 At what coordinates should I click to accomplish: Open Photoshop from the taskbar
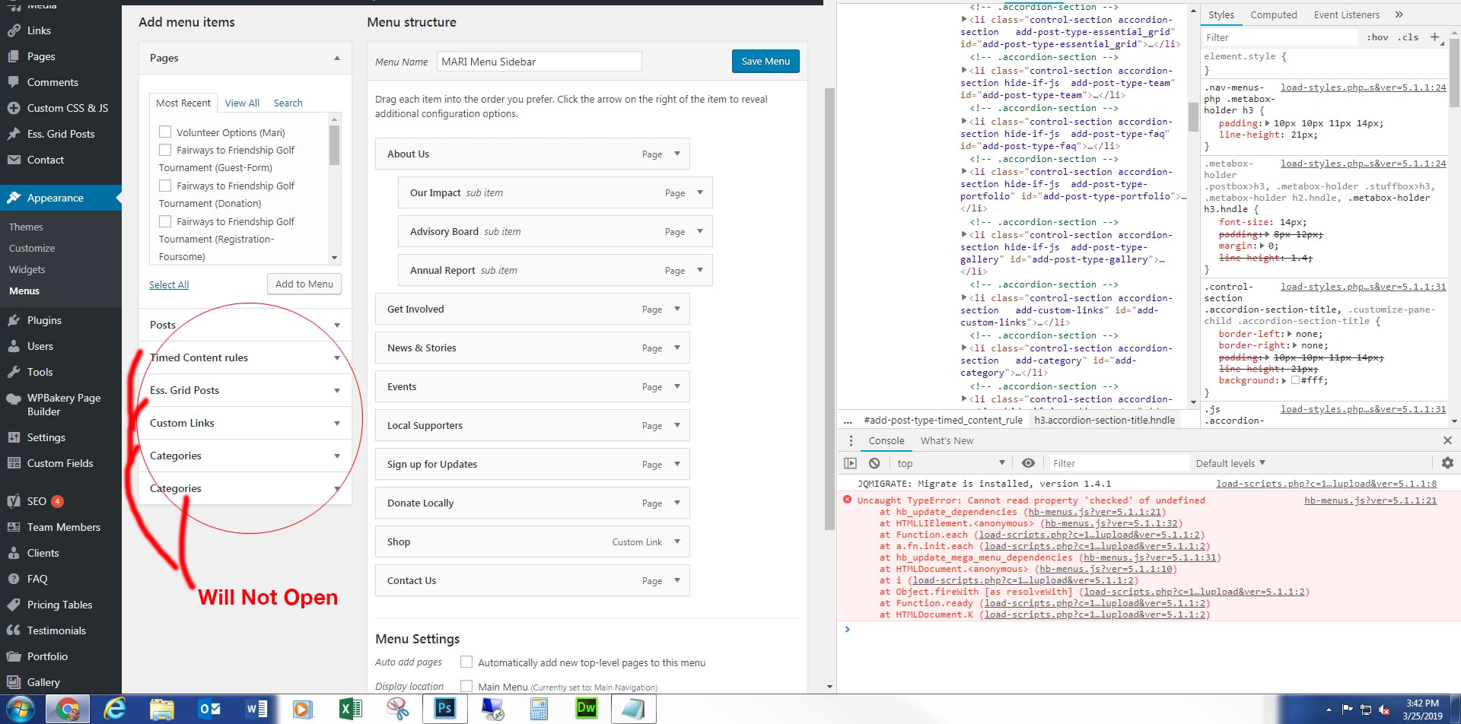pos(444,709)
